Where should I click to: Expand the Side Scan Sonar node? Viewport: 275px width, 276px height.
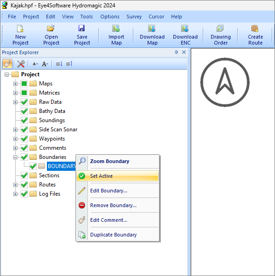pyautogui.click(x=15, y=130)
